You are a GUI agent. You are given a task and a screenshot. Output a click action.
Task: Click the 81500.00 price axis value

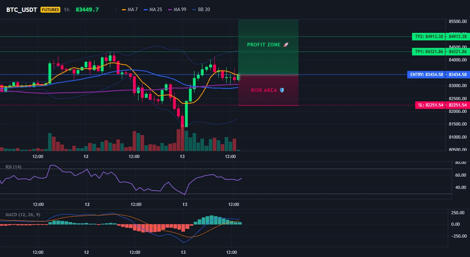point(458,124)
